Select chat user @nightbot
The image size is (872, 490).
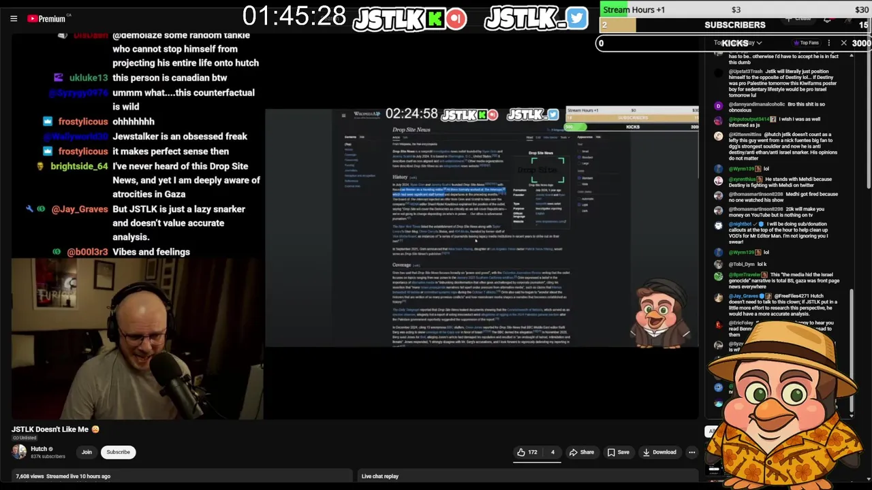pos(741,224)
